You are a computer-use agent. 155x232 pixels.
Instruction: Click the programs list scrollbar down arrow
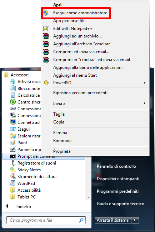(89, 197)
